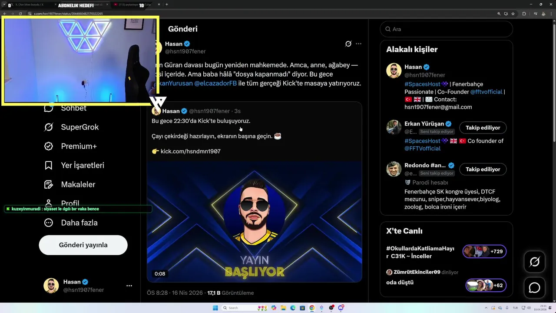Open Redondo's profile name
Viewport: 556px width, 313px height.
425,165
